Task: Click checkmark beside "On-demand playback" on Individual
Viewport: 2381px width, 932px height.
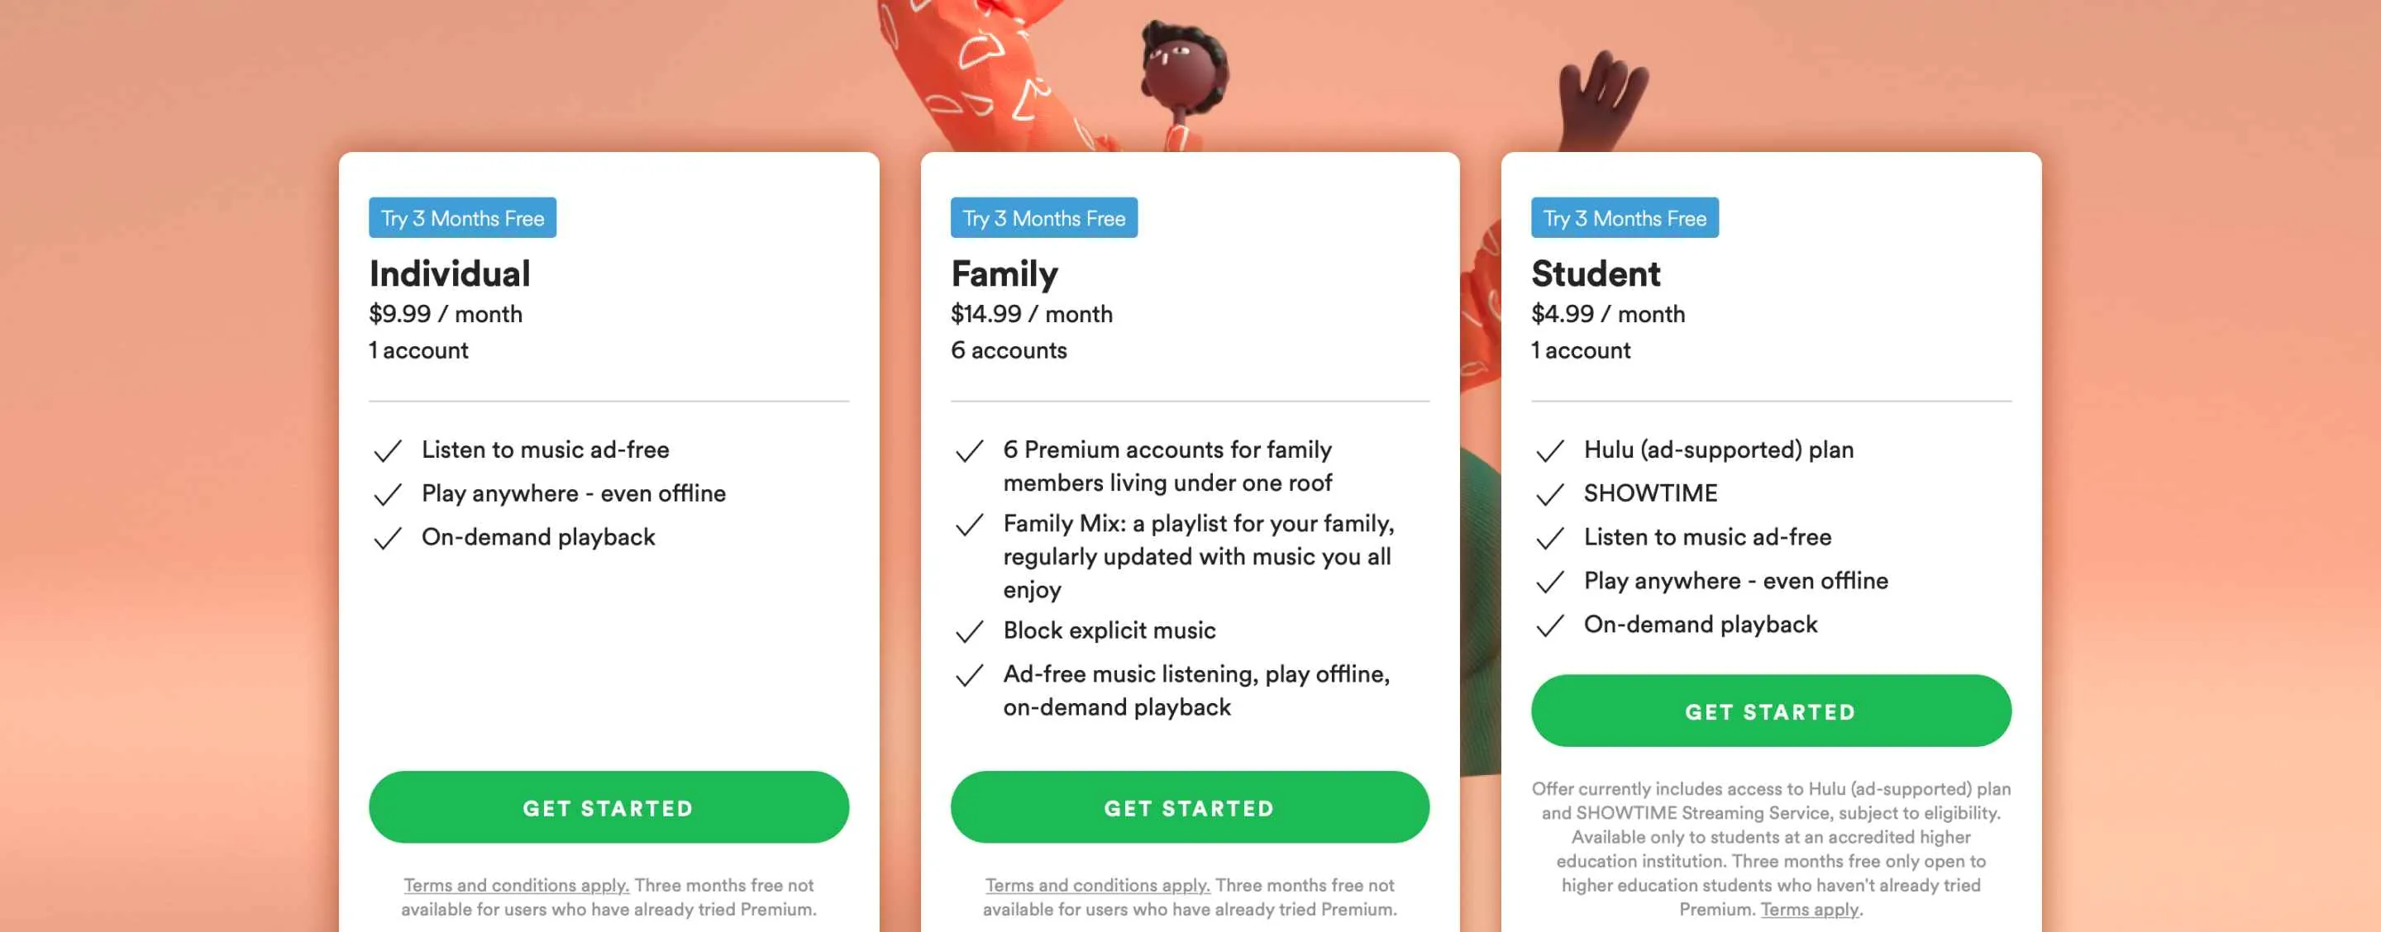Action: 387,538
